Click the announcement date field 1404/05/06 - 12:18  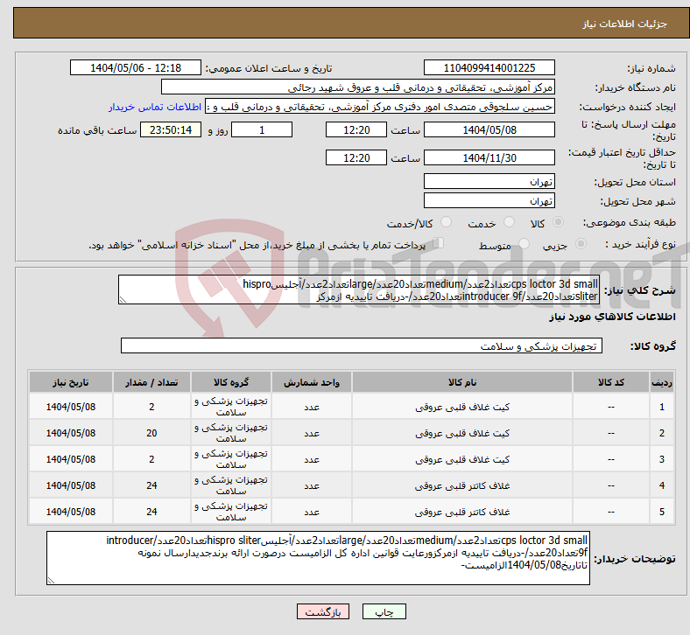136,67
